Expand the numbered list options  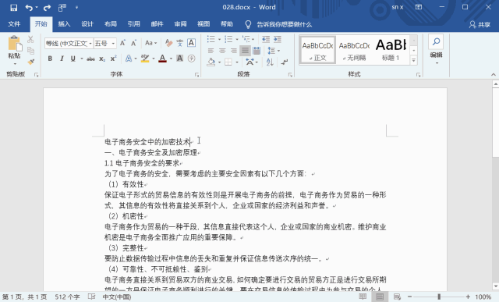click(x=237, y=40)
